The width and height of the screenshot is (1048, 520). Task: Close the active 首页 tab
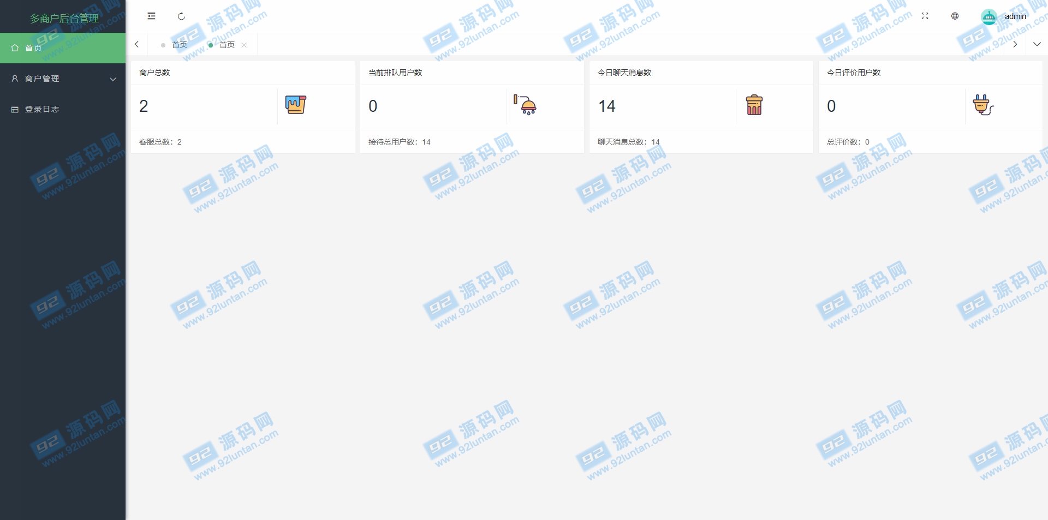click(x=244, y=45)
